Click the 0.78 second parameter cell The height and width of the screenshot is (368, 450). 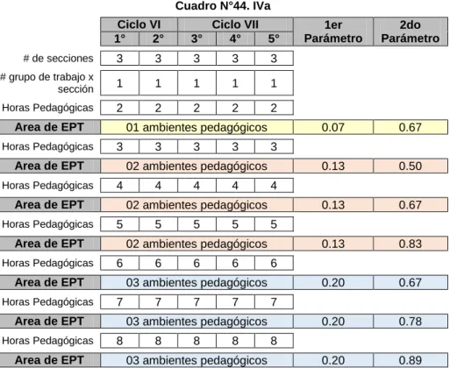pos(411,322)
